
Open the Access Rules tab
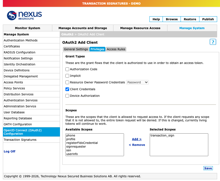(116, 49)
